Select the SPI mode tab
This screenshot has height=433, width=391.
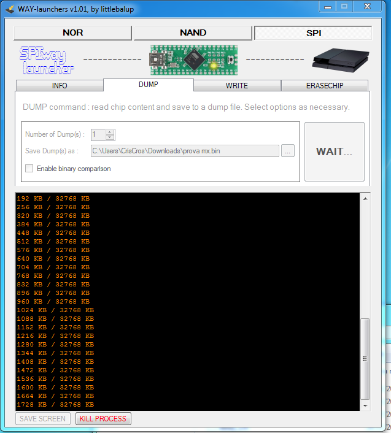pyautogui.click(x=313, y=33)
